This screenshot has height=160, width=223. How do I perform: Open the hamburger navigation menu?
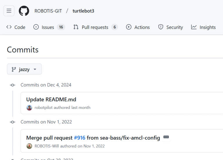click(x=9, y=11)
